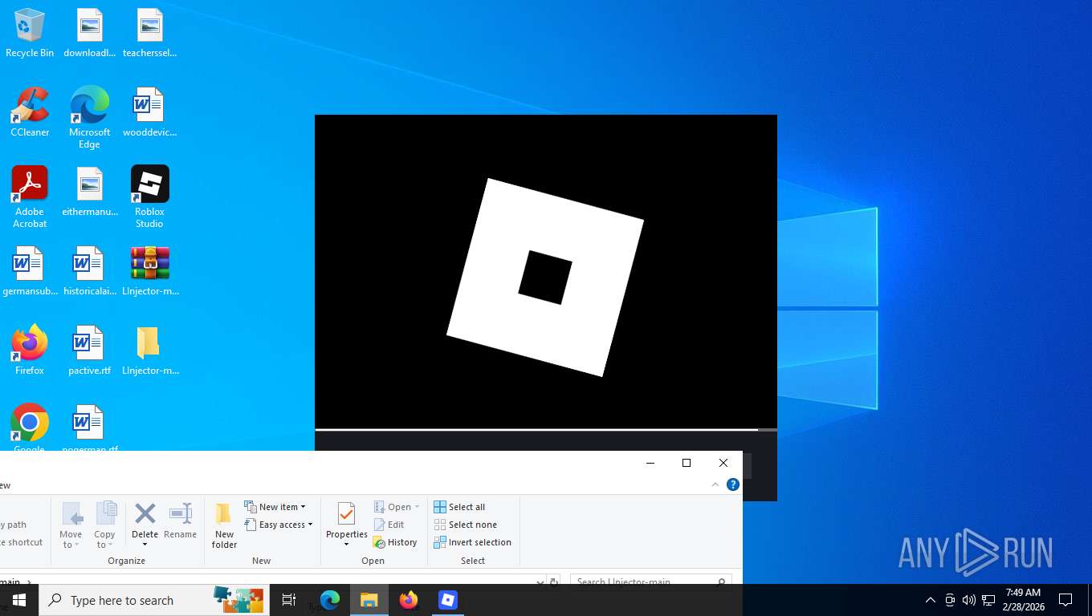Switch to File Explorer on taskbar
Image resolution: width=1092 pixels, height=616 pixels.
[x=369, y=600]
